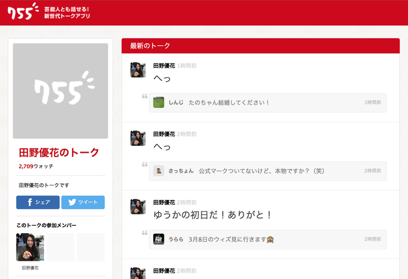Viewport: 408px width, 279px height.
Task: Click the 755 logo in the header
Action: [x=23, y=11]
